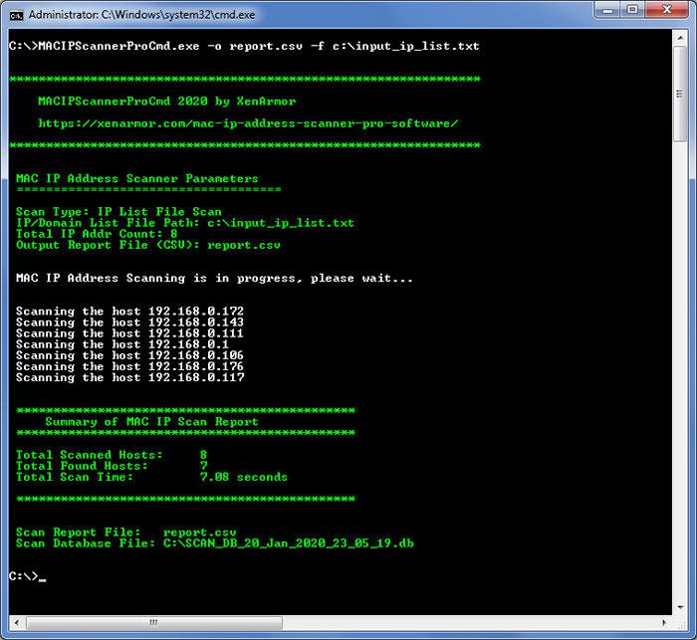Click the vertical scrollbar down arrow
Viewport: 697px width, 640px height.
[680, 607]
